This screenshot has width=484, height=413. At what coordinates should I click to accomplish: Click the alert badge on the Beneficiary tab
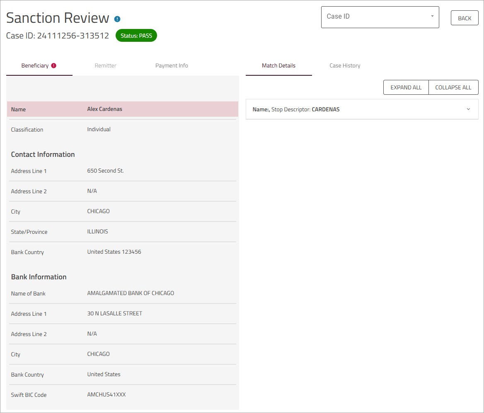54,65
